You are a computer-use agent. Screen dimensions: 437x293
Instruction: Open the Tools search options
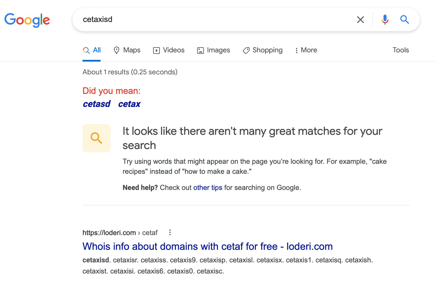pos(400,50)
